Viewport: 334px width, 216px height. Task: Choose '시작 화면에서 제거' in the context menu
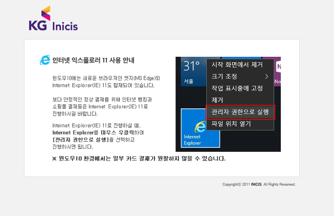click(x=237, y=65)
